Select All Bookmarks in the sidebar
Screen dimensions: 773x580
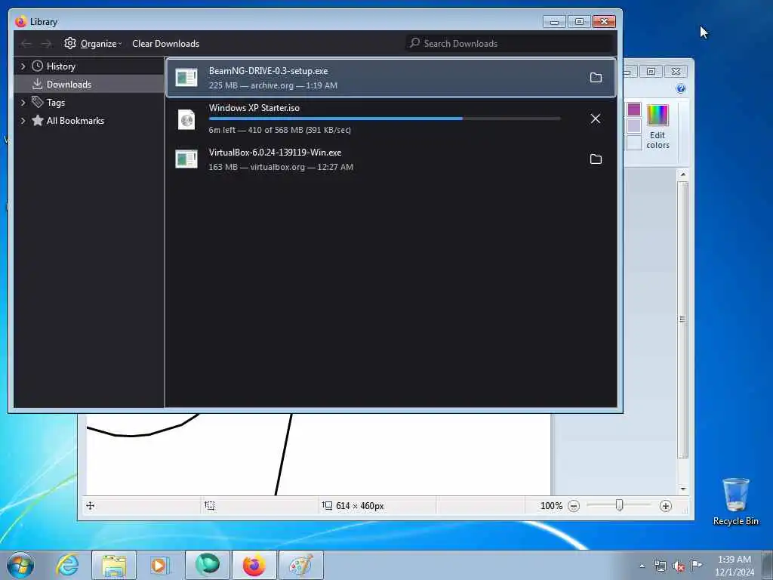75,120
